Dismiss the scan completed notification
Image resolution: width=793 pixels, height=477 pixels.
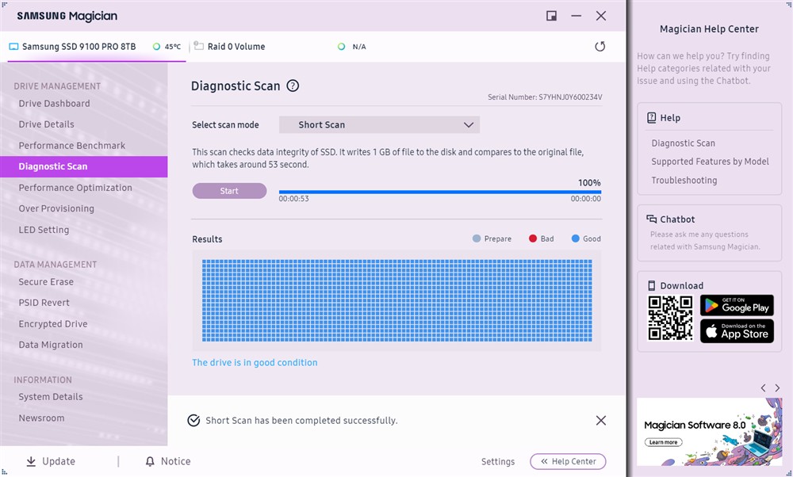tap(600, 421)
